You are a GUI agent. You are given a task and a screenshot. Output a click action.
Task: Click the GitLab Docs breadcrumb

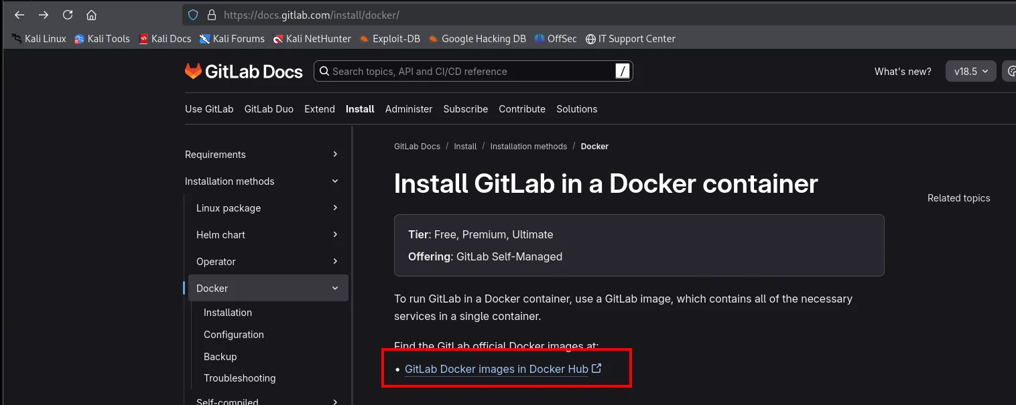coord(417,146)
